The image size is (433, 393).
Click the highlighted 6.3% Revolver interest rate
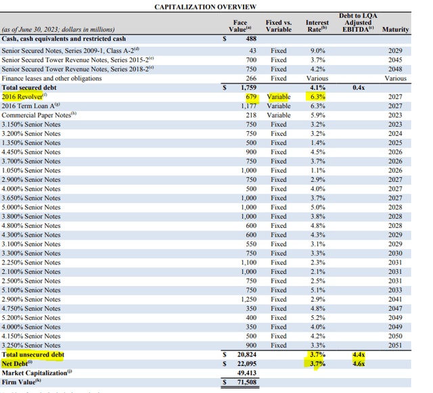pyautogui.click(x=317, y=97)
